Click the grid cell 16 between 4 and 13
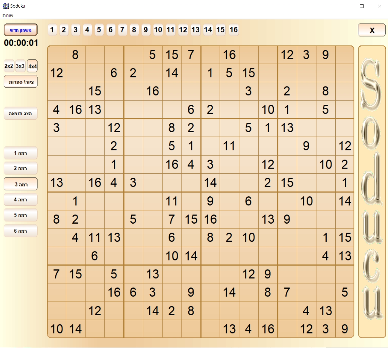 coord(76,110)
